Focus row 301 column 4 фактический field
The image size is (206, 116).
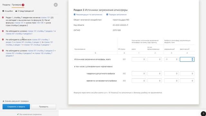tap(187, 59)
